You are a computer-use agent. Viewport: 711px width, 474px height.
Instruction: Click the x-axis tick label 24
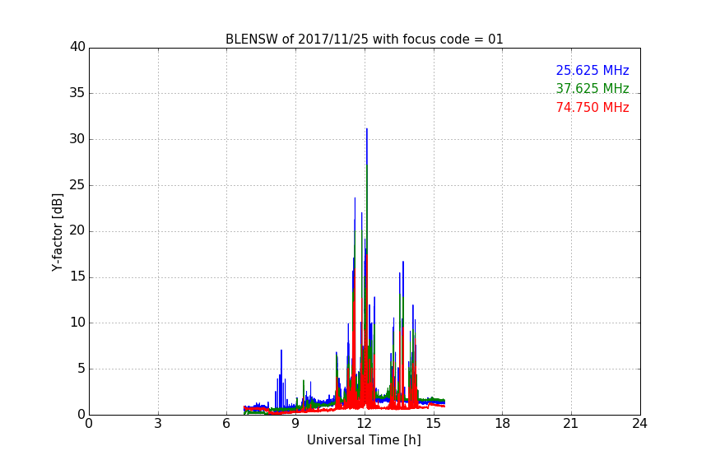tap(639, 424)
